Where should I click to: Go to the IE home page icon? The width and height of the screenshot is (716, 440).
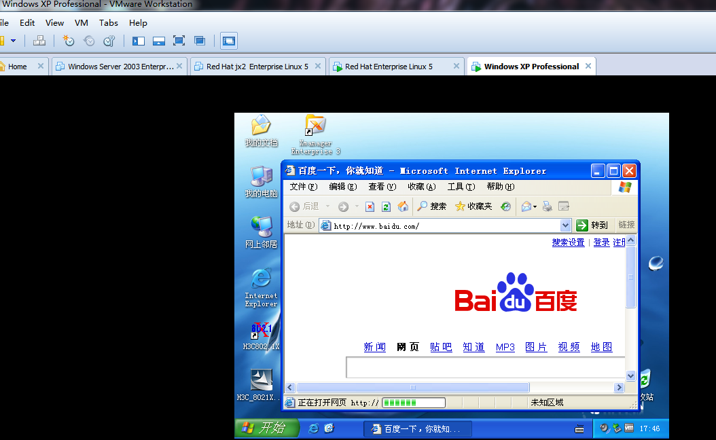point(403,206)
